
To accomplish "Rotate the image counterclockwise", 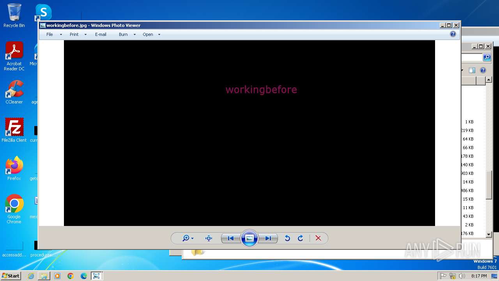I will 287,238.
